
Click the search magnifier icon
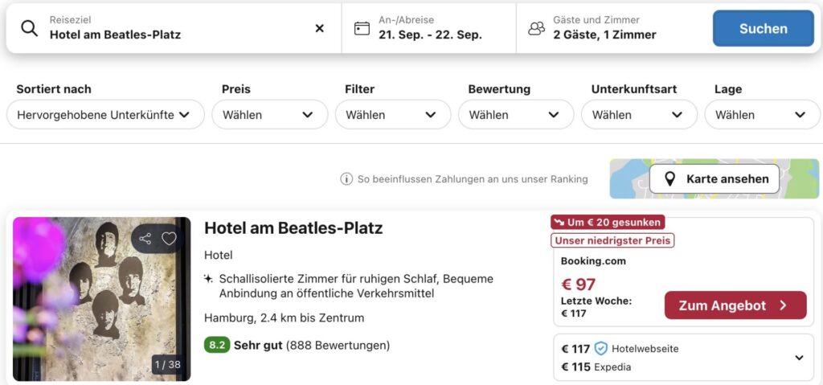coord(29,28)
